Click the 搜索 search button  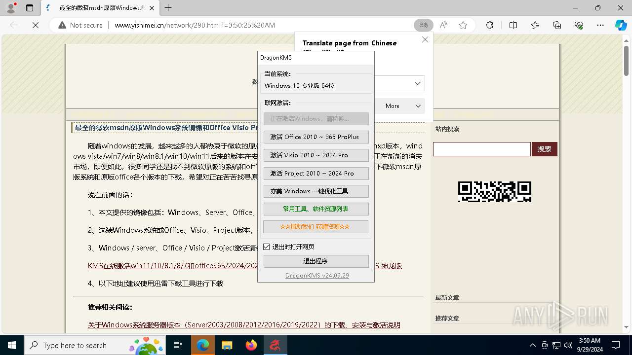pyautogui.click(x=545, y=149)
